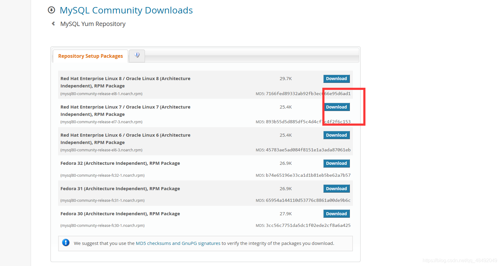Click the 25.4K size in the Linux 7 row
500x266 pixels.
(286, 107)
